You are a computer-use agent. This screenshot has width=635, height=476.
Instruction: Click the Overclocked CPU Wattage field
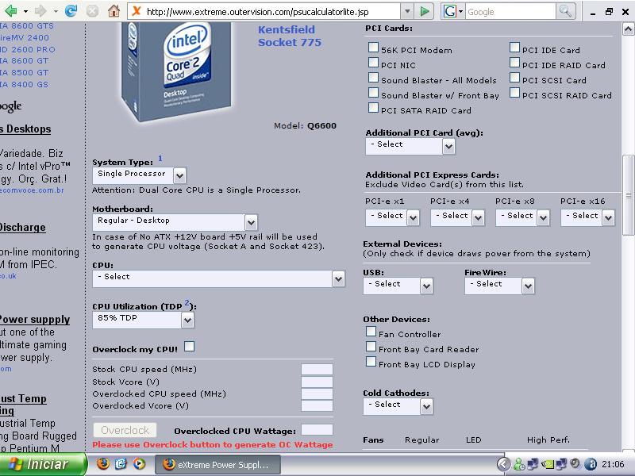pyautogui.click(x=317, y=430)
